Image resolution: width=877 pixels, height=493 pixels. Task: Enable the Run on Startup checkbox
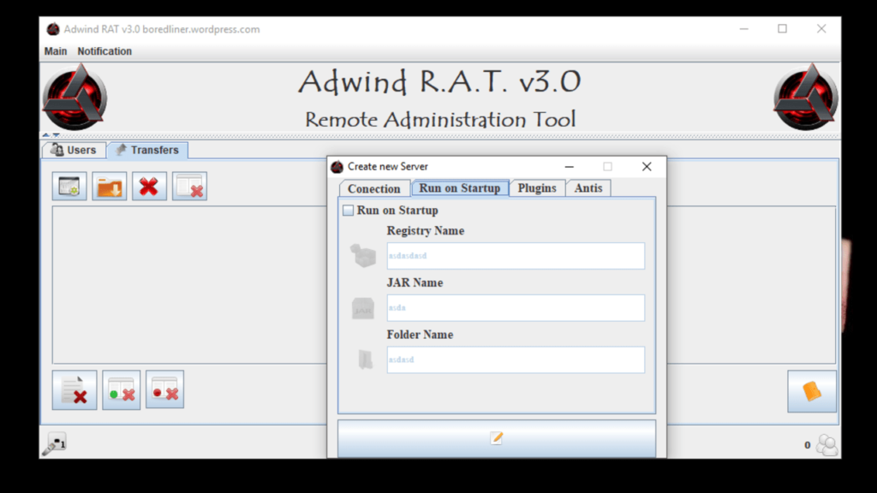[x=348, y=211]
